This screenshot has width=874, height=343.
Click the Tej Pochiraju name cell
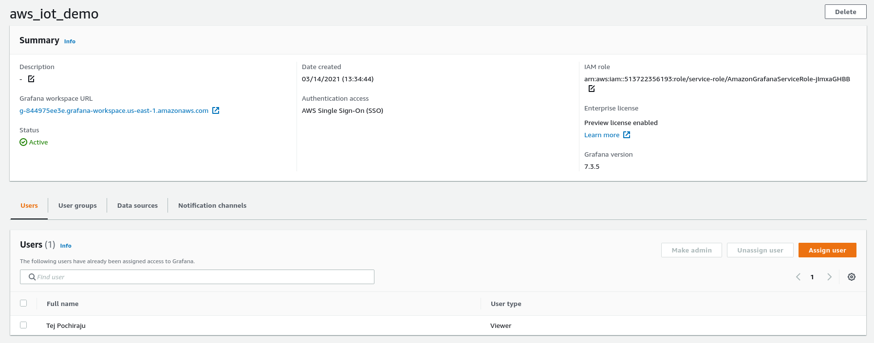coord(66,325)
